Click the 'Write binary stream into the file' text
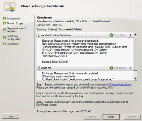Screen dimensions: 142x121 click(59, 77)
